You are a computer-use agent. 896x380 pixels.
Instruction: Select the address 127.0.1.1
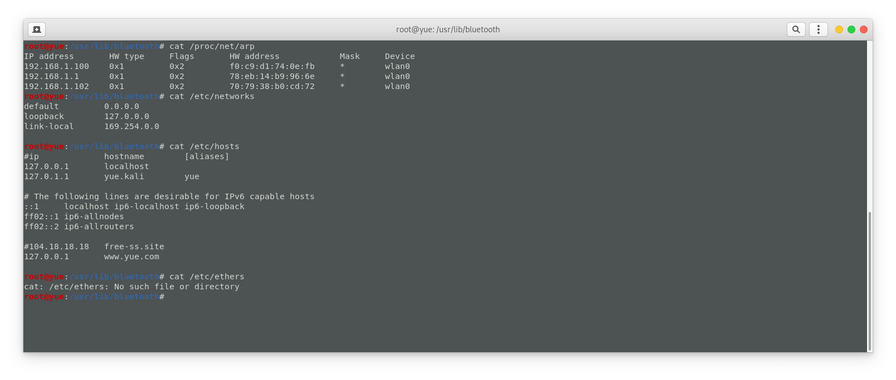46,176
